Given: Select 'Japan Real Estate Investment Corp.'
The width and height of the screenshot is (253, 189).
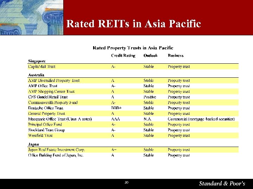Looking at the screenshot, I should coord(56,150).
